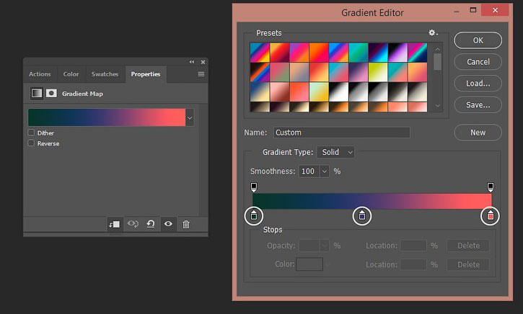This screenshot has height=314, width=523.
Task: Confirm with the OK button
Action: [478, 40]
